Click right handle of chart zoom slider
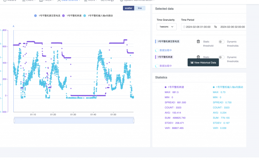 (x=134, y=121)
